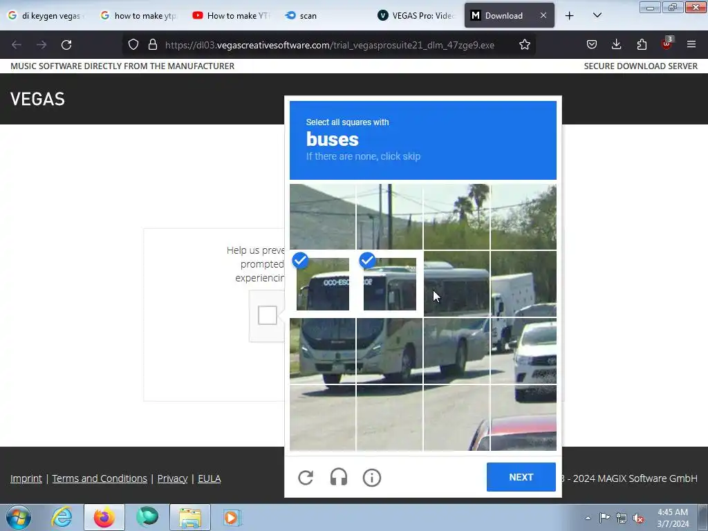Save to Pocket icon
Viewport: 708px width, 531px height.
592,44
